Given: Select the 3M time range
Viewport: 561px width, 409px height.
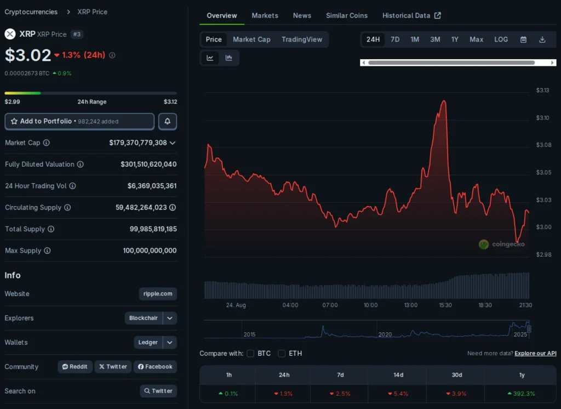Looking at the screenshot, I should [435, 39].
